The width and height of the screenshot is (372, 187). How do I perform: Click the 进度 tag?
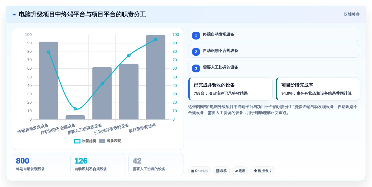pyautogui.click(x=240, y=171)
